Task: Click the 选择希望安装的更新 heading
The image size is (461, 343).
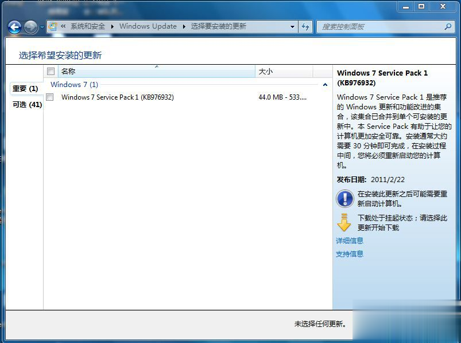Action: pos(60,55)
